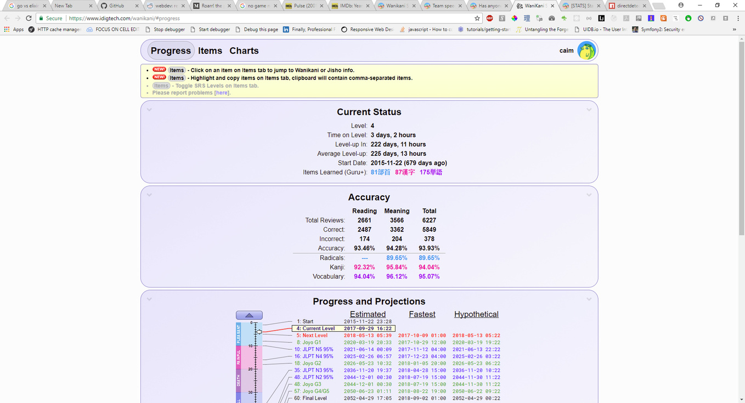Click the 175 vocabulary learned count
The width and height of the screenshot is (745, 403).
pos(431,172)
